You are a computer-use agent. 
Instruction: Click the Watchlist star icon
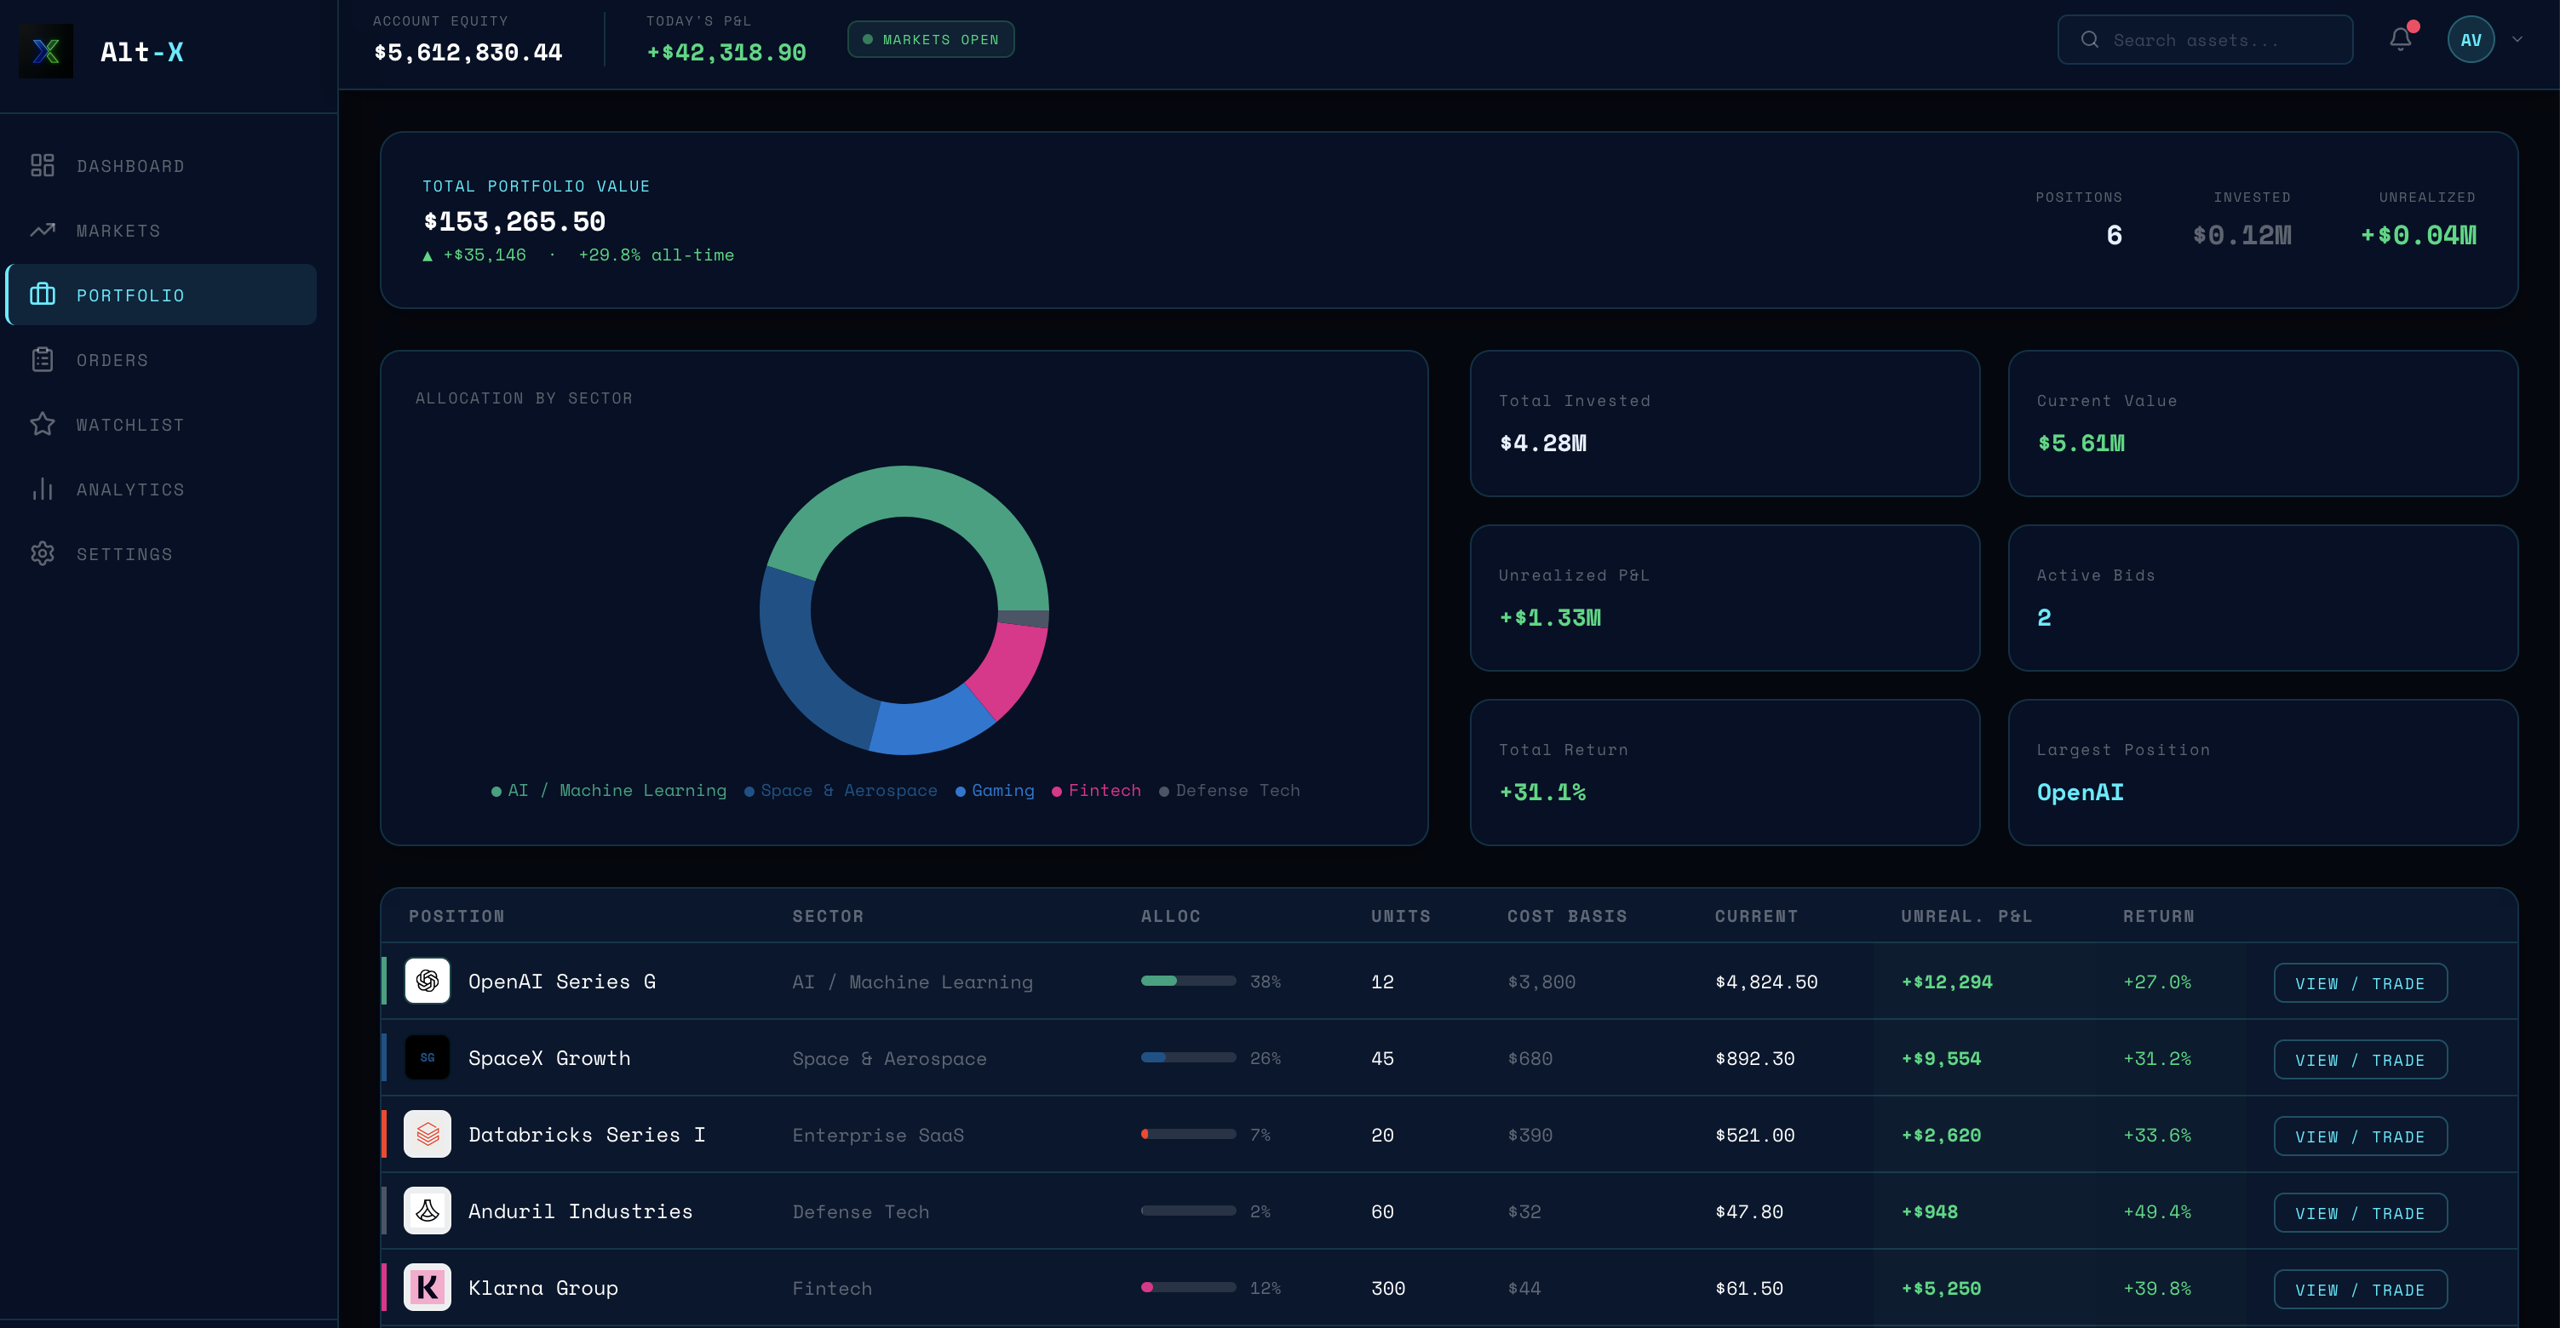pos(43,424)
